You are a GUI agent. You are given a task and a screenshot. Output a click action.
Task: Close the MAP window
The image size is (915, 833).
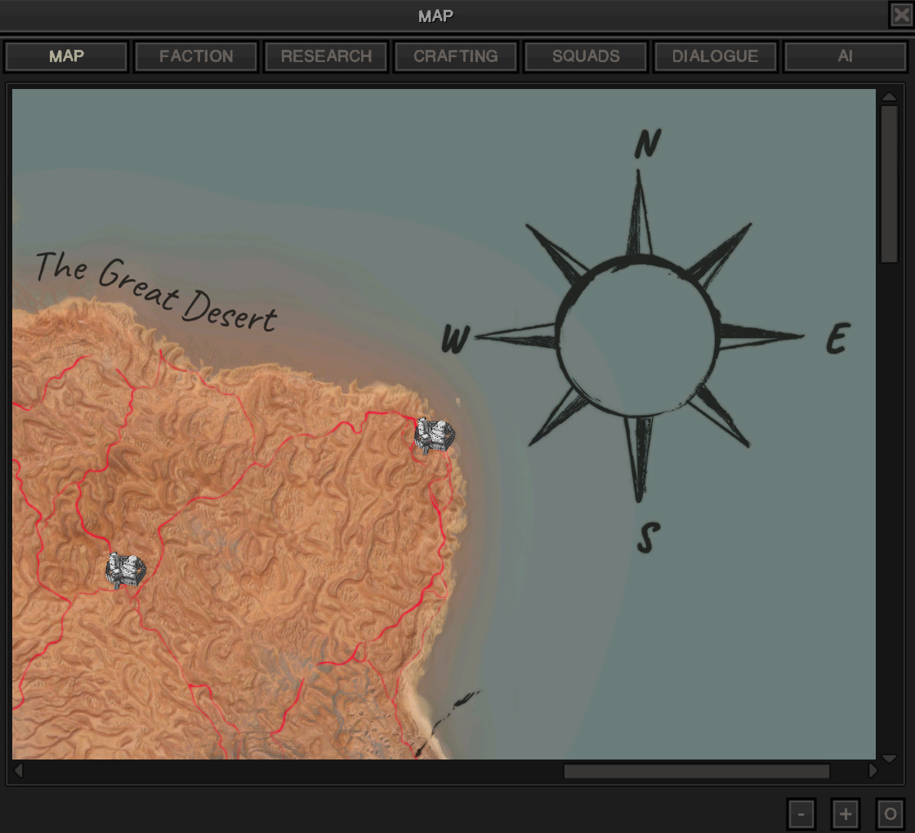(902, 16)
